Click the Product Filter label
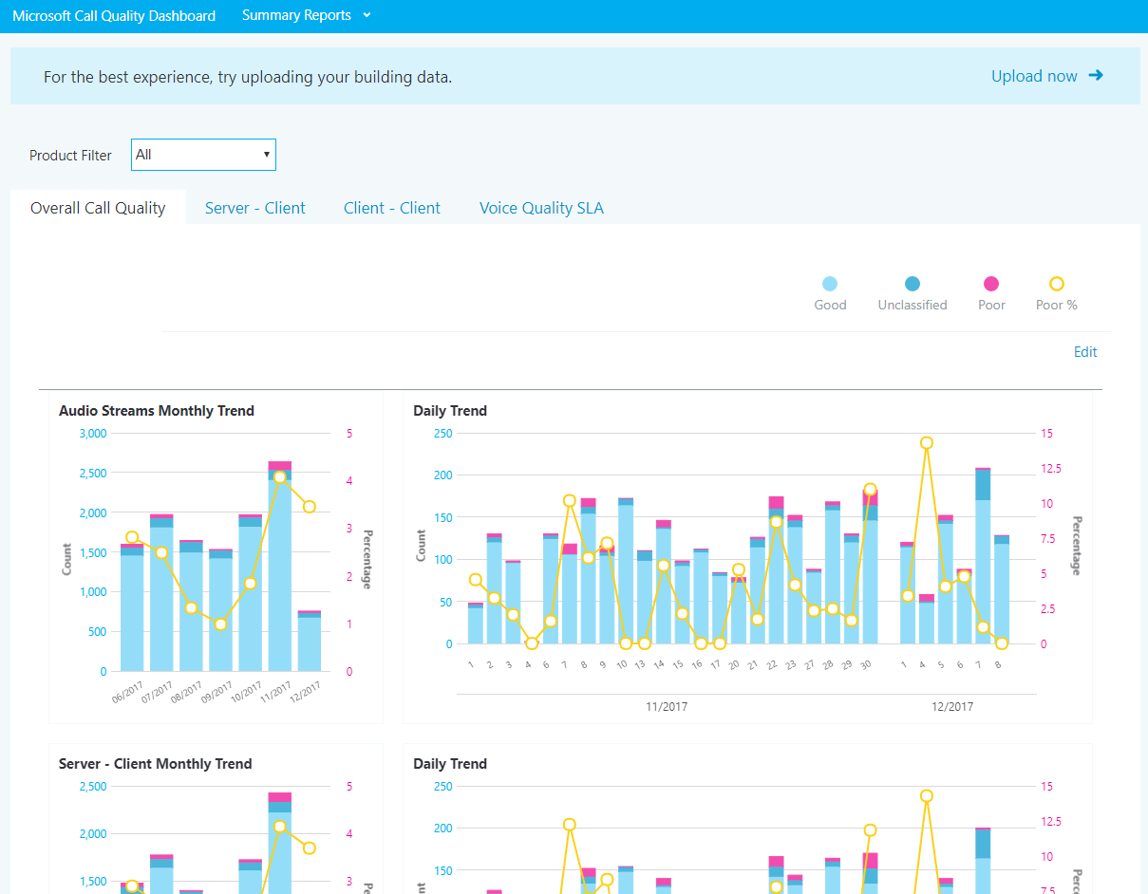 point(70,156)
